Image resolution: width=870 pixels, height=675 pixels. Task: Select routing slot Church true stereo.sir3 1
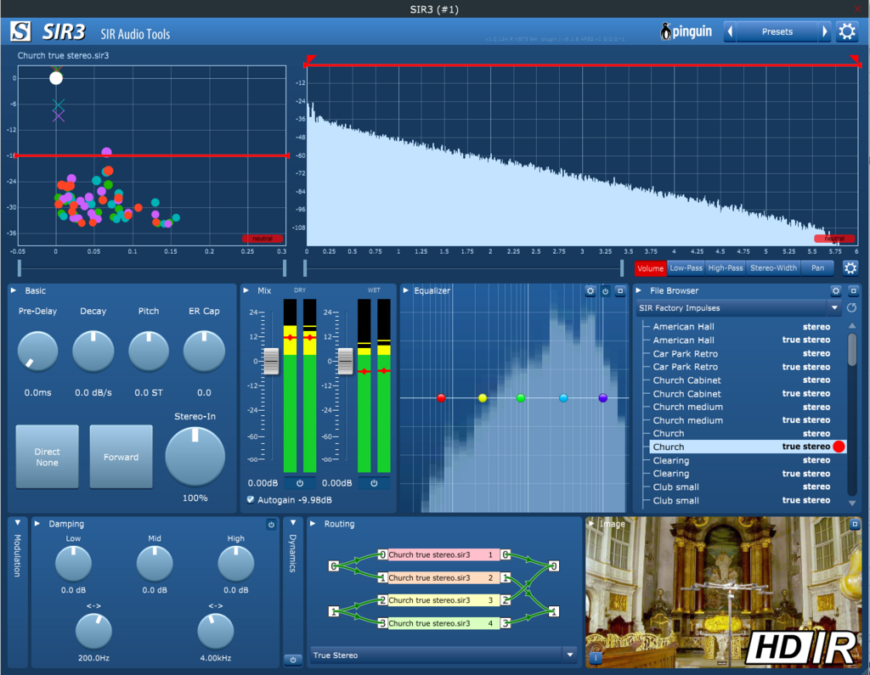coord(443,554)
